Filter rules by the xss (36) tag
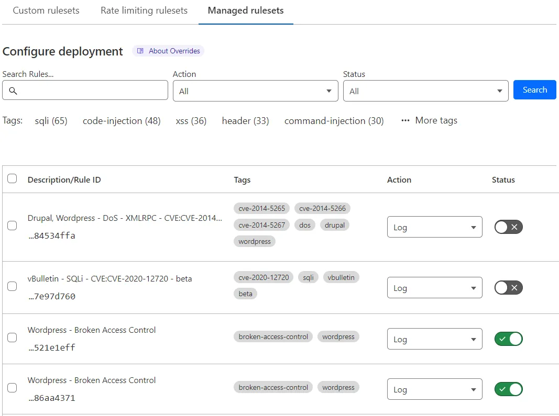The image size is (559, 416). (x=191, y=120)
